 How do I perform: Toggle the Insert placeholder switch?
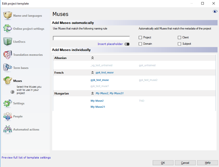pos(127,44)
